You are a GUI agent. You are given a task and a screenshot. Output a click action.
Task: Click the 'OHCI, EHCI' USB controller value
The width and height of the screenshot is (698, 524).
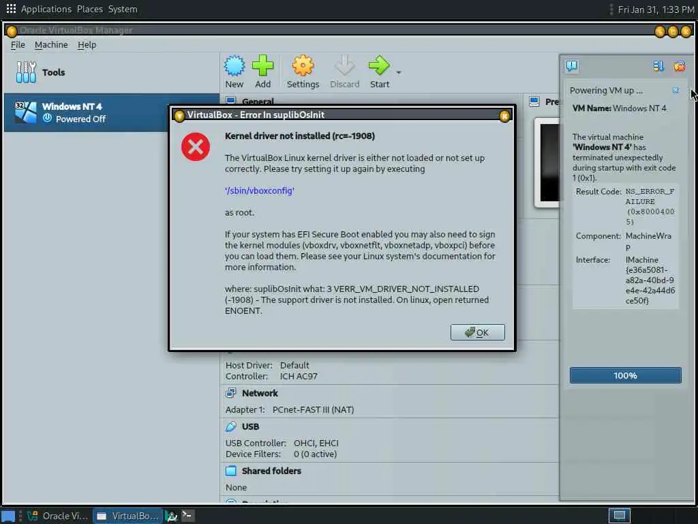[x=316, y=443]
